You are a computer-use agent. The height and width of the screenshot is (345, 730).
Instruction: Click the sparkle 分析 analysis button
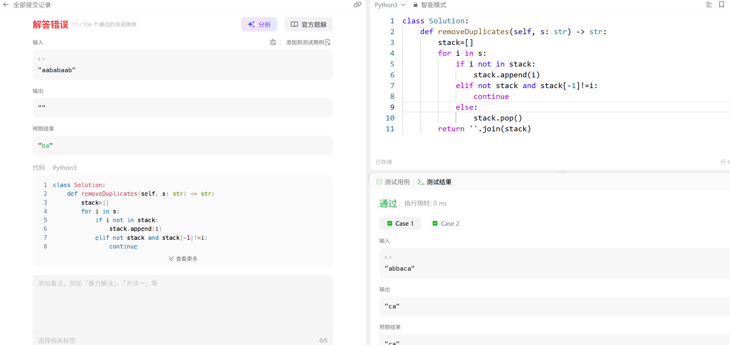pyautogui.click(x=259, y=24)
